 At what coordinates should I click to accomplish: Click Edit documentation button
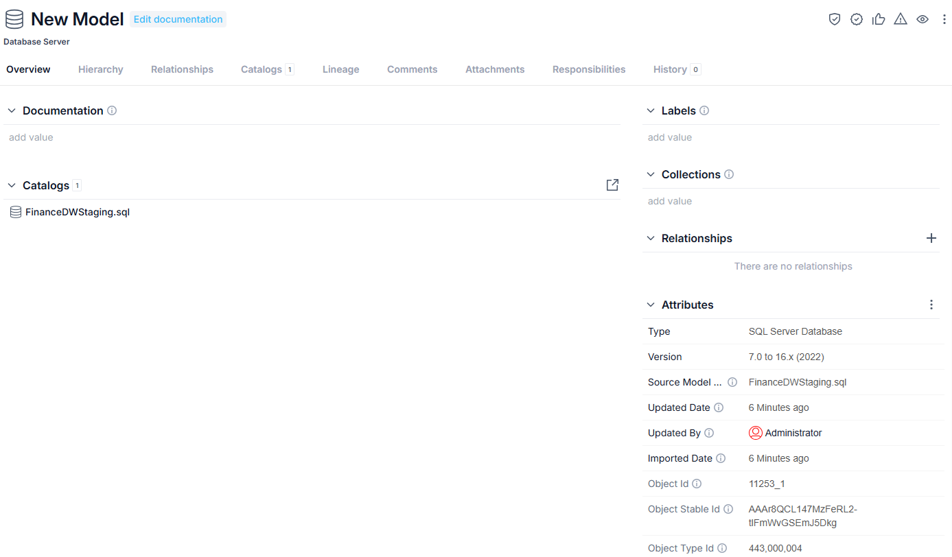point(178,19)
